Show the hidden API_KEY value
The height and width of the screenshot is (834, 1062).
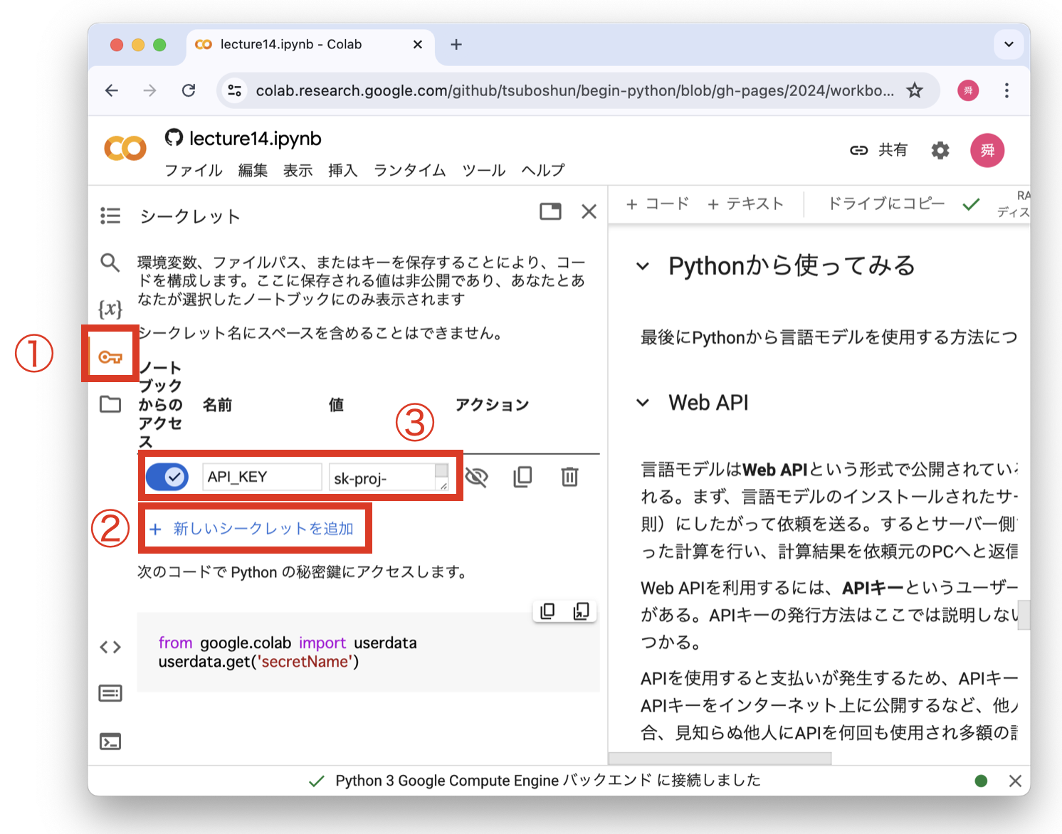(476, 477)
